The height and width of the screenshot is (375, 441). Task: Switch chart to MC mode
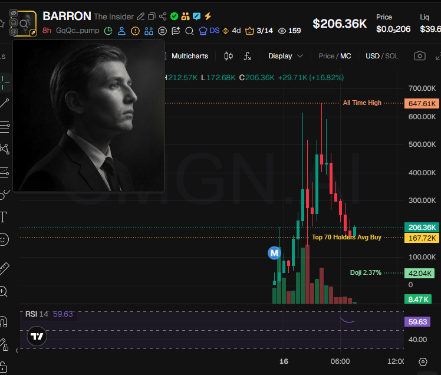point(345,56)
